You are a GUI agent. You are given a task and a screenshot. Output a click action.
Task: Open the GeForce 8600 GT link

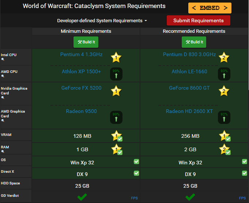coord(189,88)
